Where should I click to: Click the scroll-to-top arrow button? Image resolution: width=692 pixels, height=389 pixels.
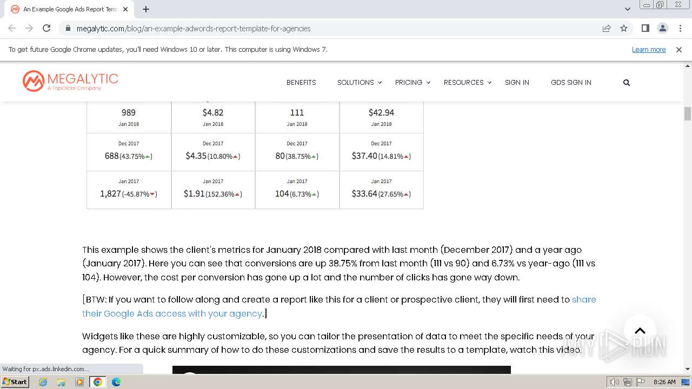coord(640,331)
